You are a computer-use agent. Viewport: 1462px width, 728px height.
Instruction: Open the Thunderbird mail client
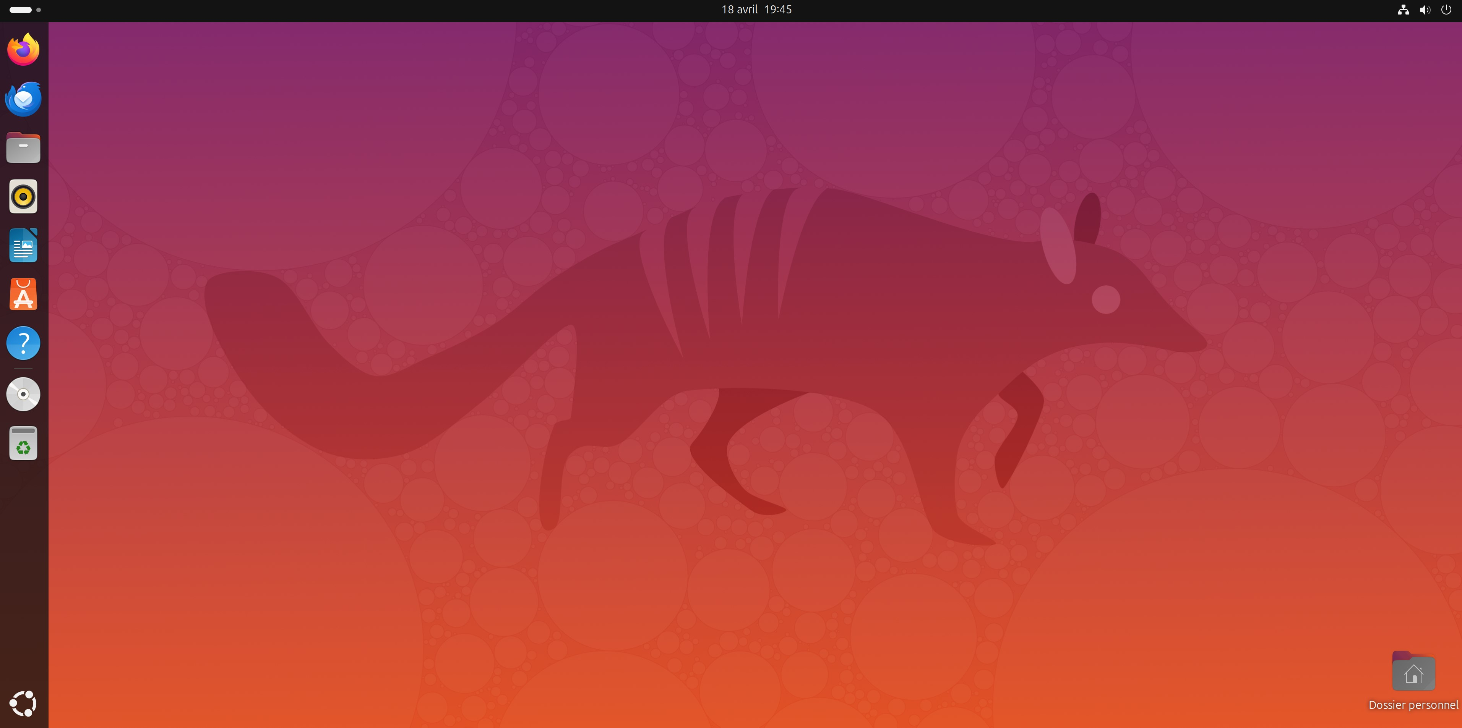(x=23, y=98)
